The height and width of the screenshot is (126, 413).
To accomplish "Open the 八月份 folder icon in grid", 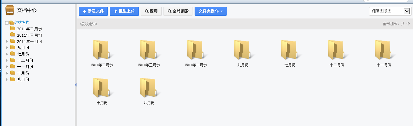I will (149, 88).
